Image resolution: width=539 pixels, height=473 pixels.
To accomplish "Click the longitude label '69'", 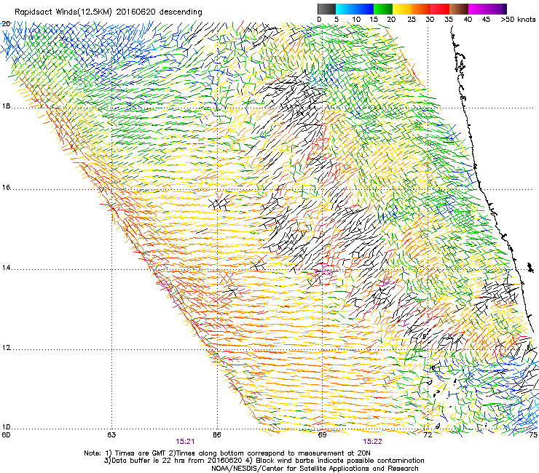I will click(322, 435).
